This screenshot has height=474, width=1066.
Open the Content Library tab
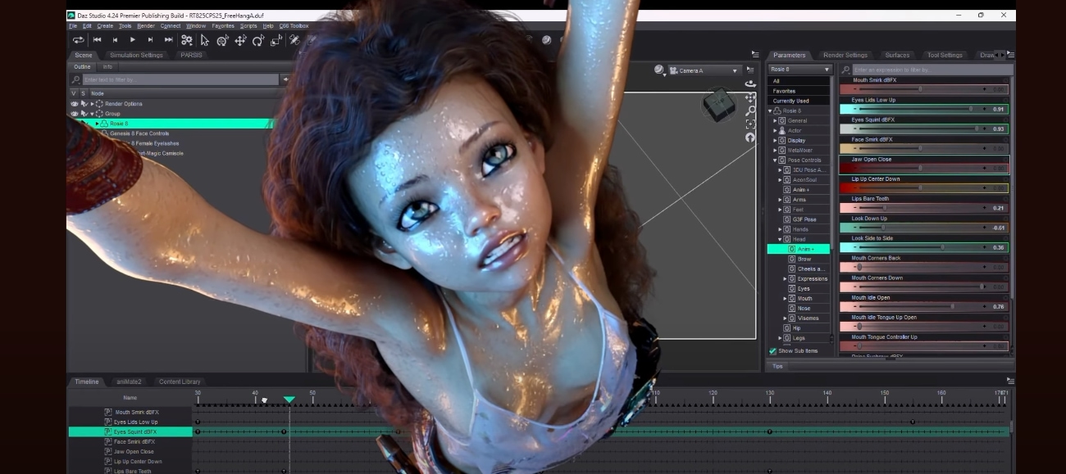pyautogui.click(x=180, y=381)
